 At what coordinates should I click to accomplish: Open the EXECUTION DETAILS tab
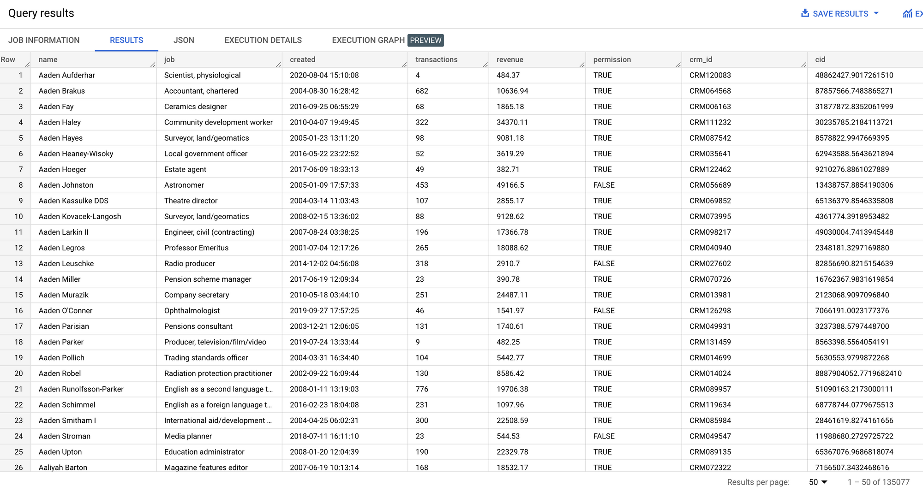263,40
